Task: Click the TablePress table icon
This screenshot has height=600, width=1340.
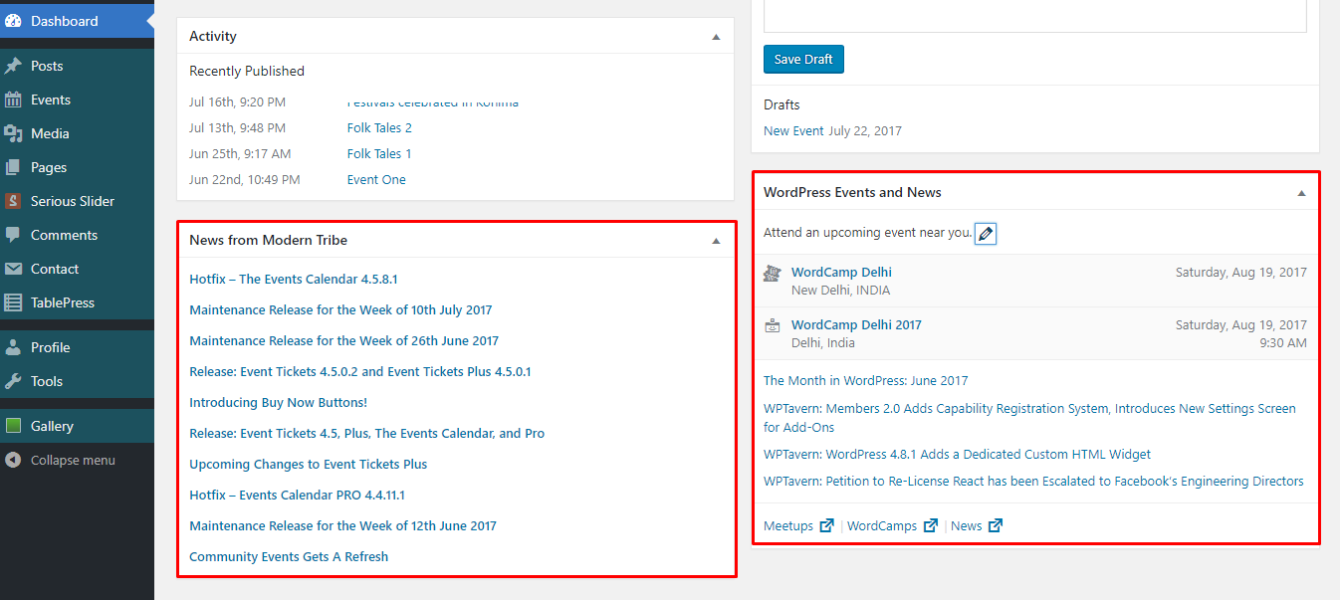Action: [13, 302]
